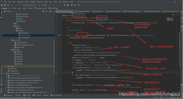
Task: Open the Terminal tool window button
Action: (27, 95)
